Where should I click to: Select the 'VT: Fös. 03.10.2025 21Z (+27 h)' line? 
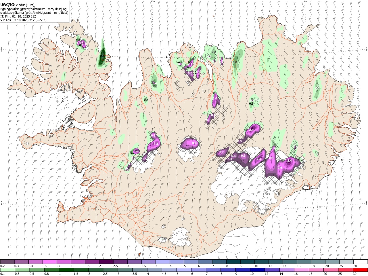23,20
